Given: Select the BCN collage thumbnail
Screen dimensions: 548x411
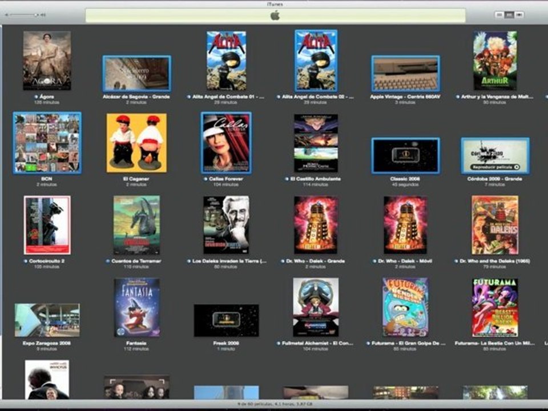Looking at the screenshot, I should (x=47, y=143).
